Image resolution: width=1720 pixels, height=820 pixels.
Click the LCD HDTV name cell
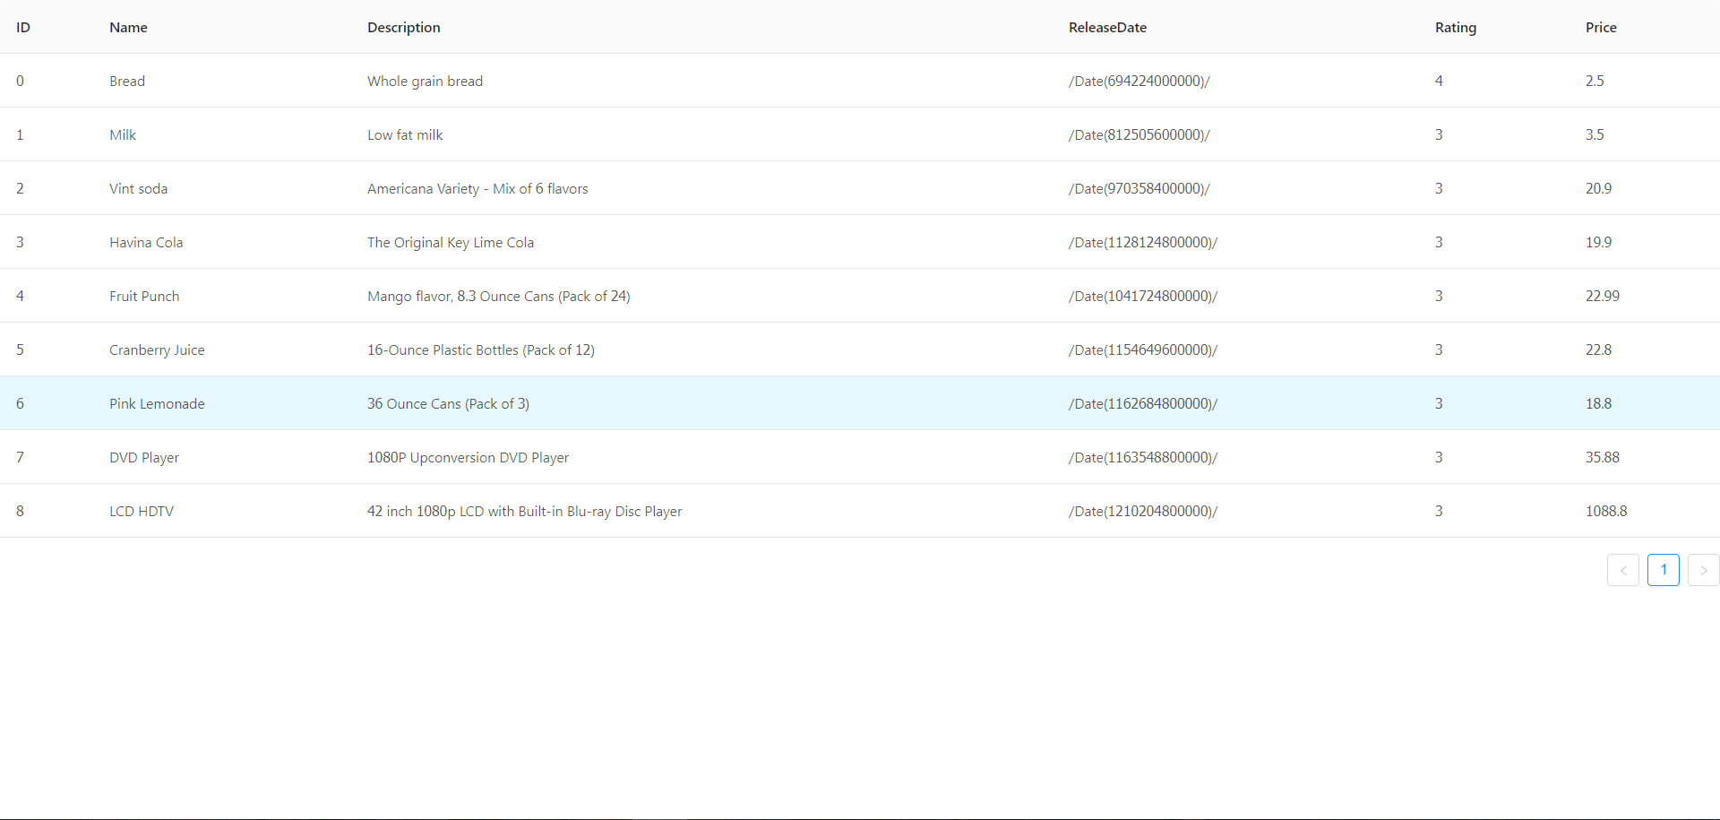point(142,512)
